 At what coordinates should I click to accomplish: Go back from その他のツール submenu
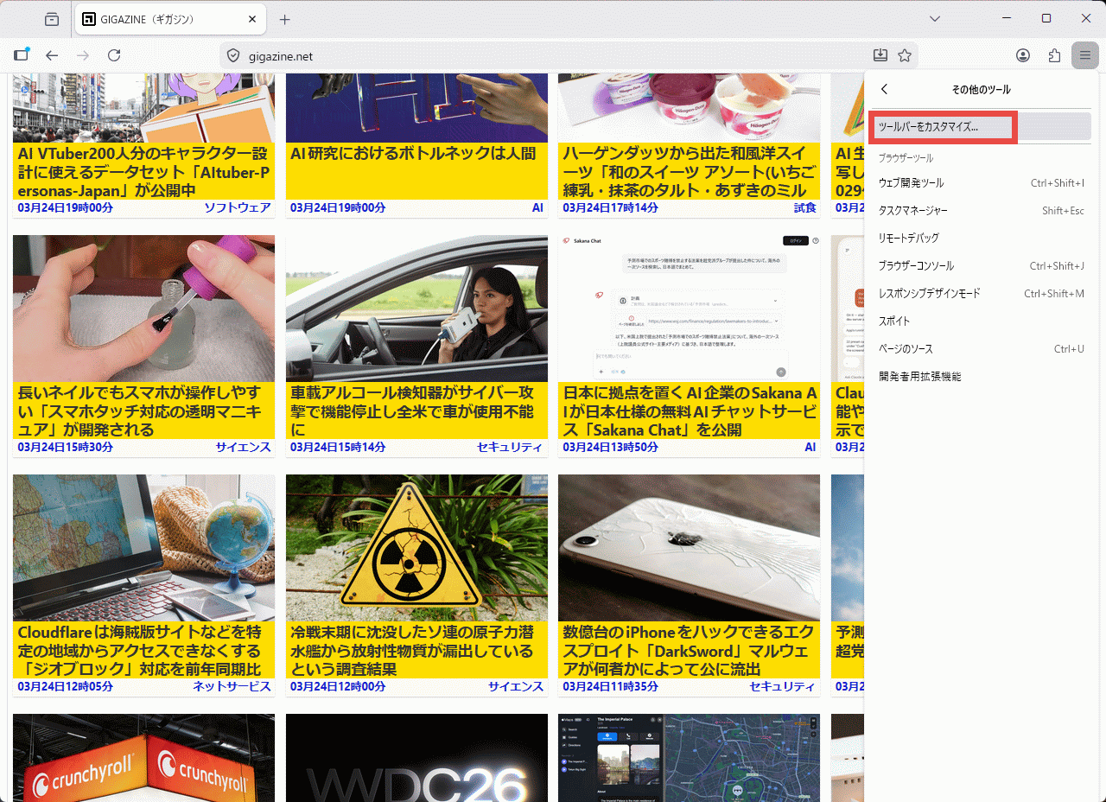point(884,89)
